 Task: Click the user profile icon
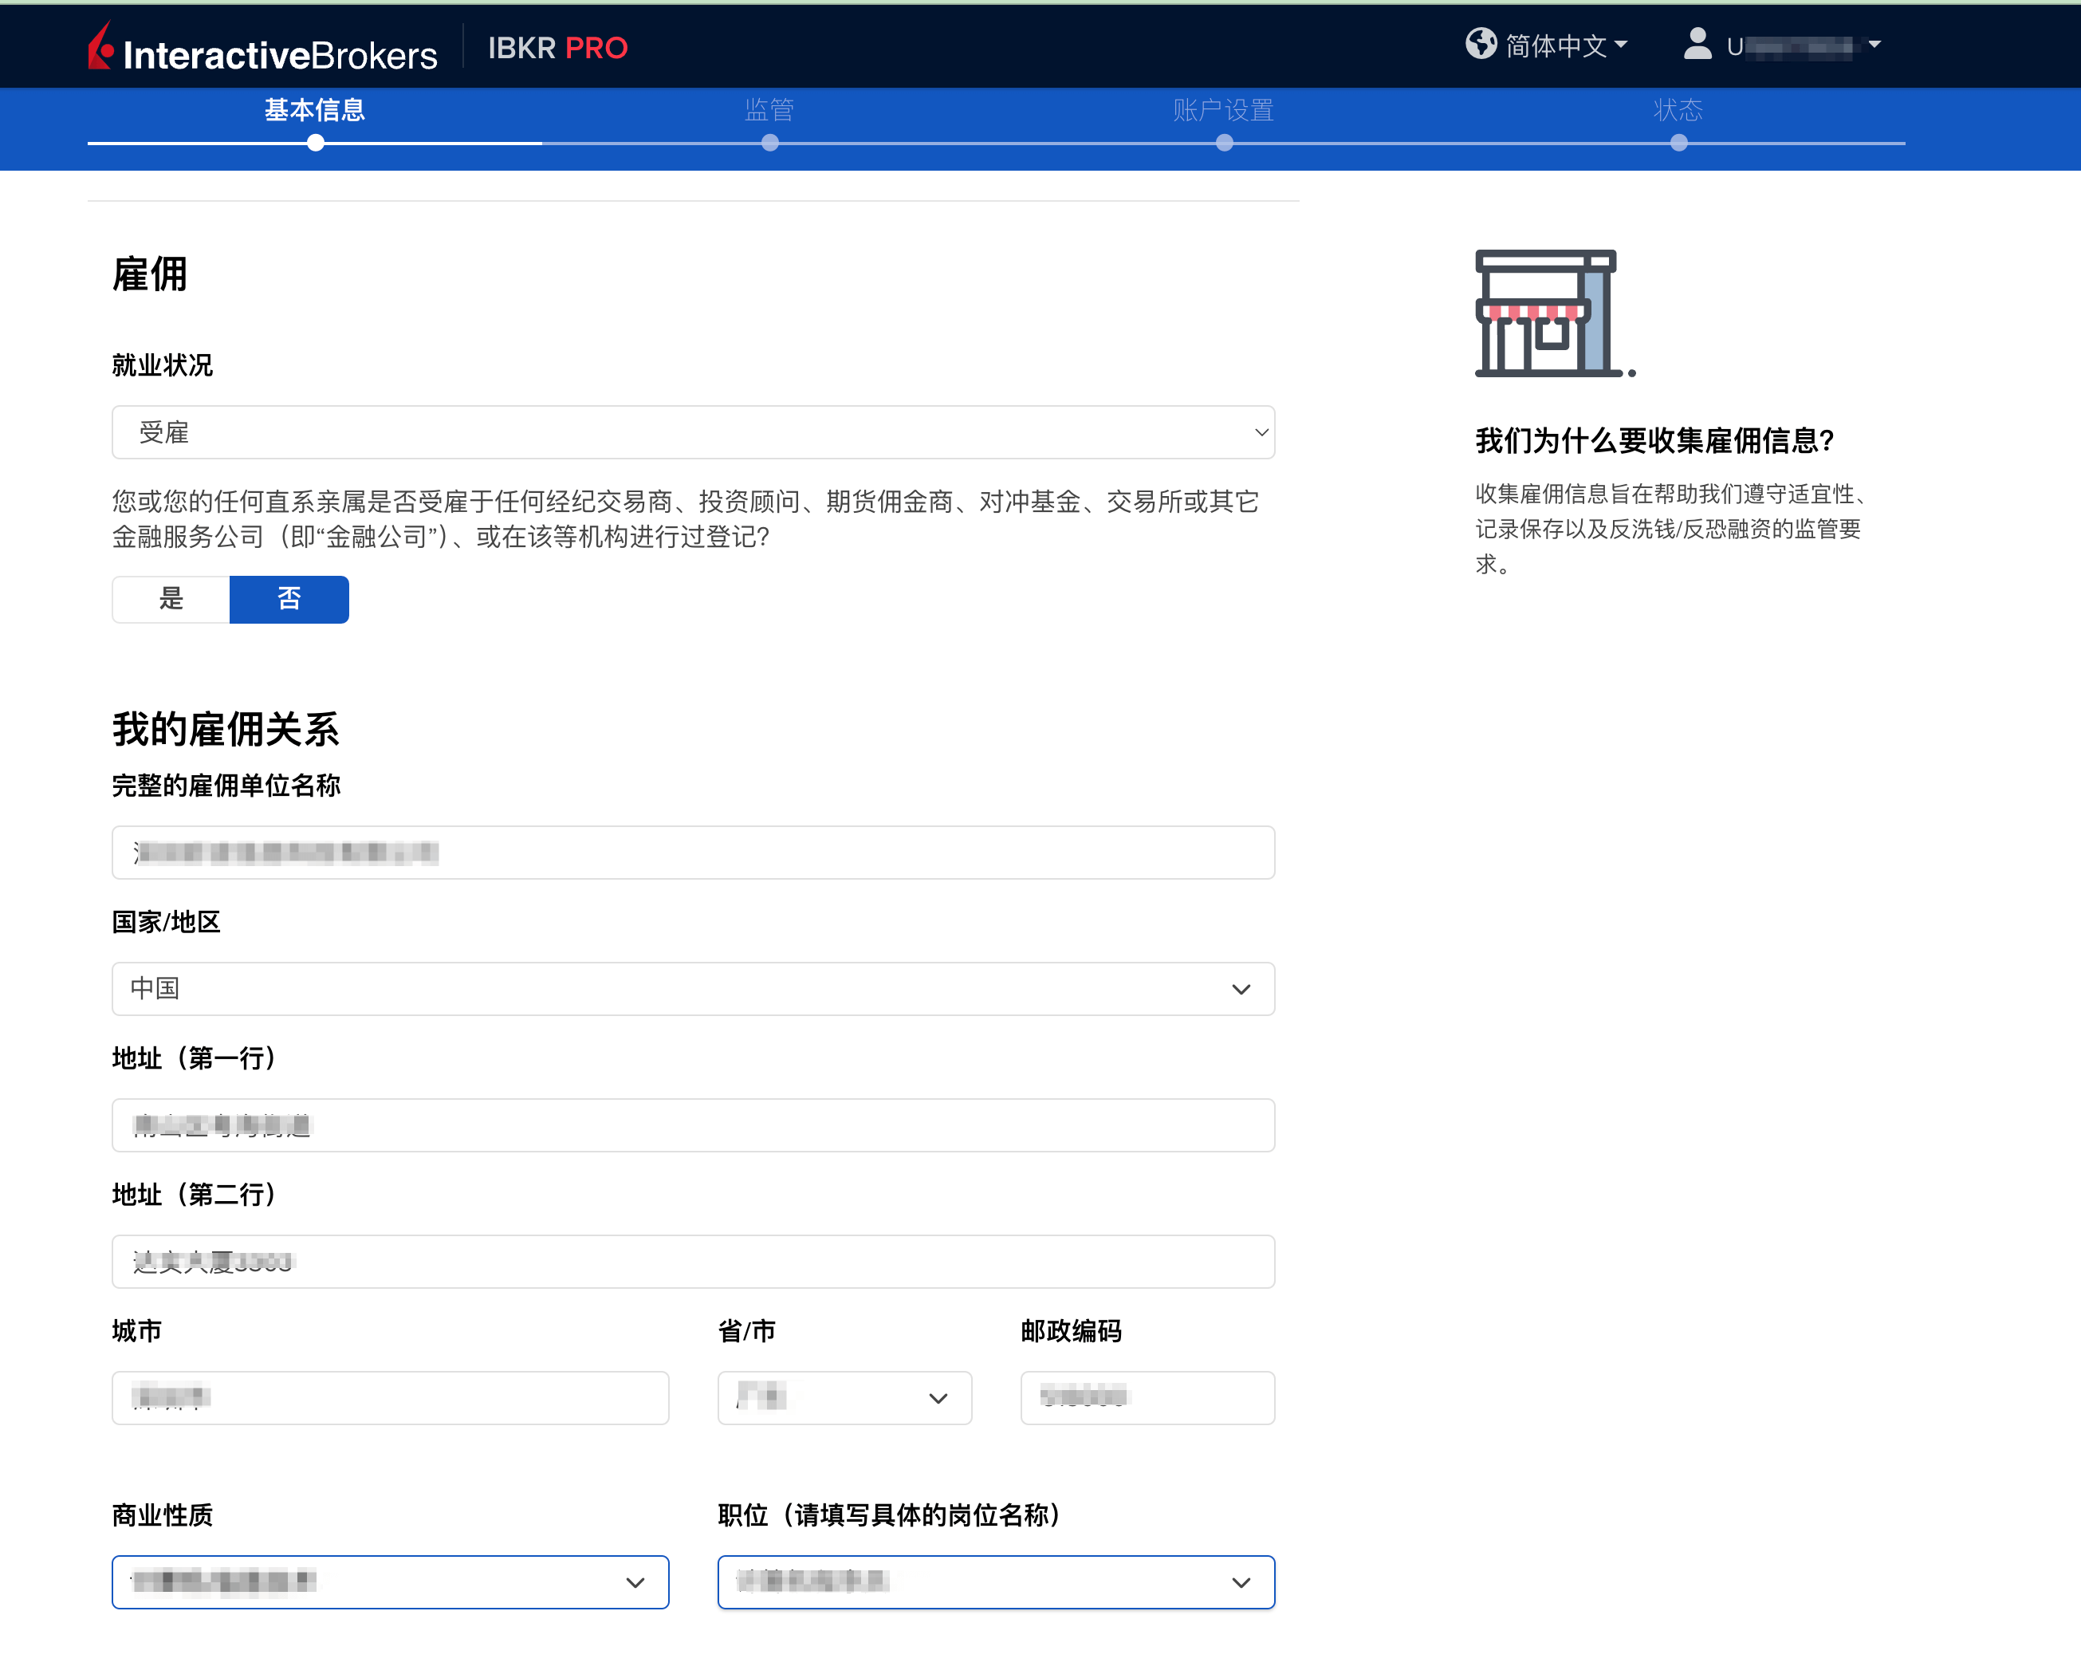click(1697, 44)
